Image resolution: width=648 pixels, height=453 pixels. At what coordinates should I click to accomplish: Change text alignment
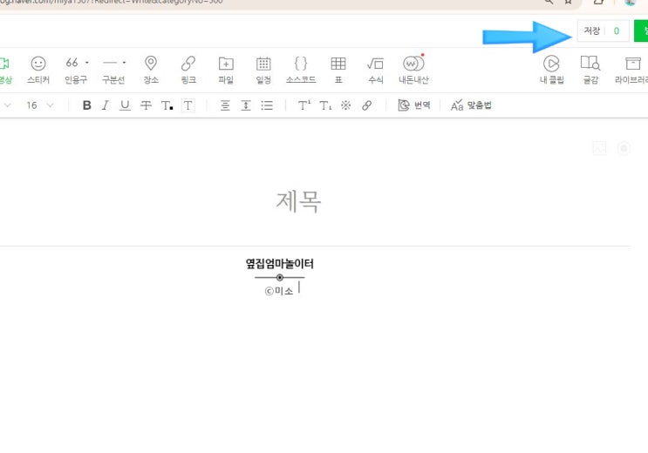(x=225, y=105)
